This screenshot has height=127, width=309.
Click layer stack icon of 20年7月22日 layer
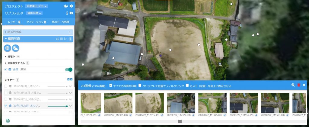[10, 106]
